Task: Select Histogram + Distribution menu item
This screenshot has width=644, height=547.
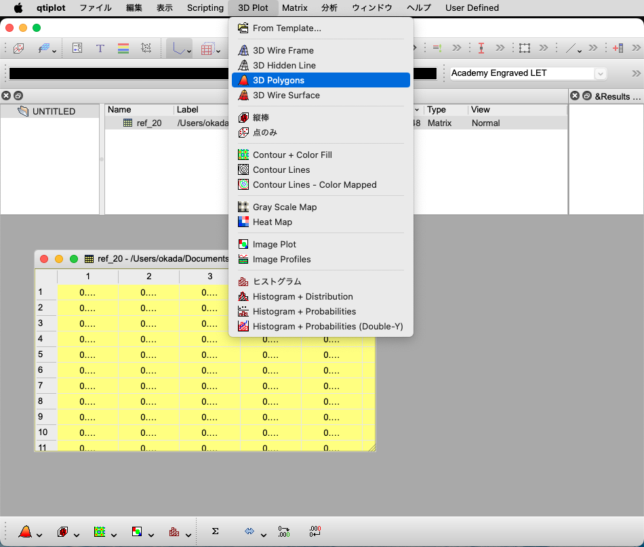Action: [x=321, y=296]
